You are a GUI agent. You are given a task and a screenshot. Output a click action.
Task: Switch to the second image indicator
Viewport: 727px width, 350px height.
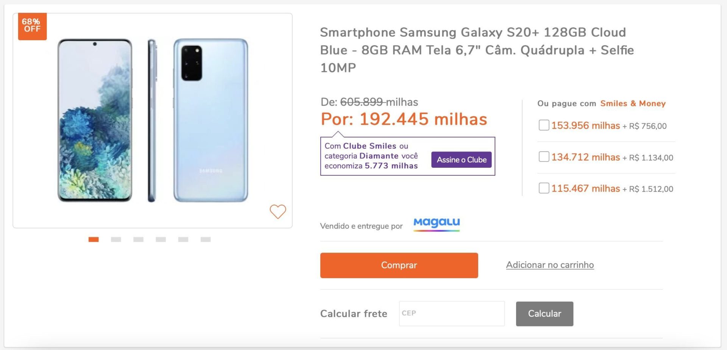116,239
